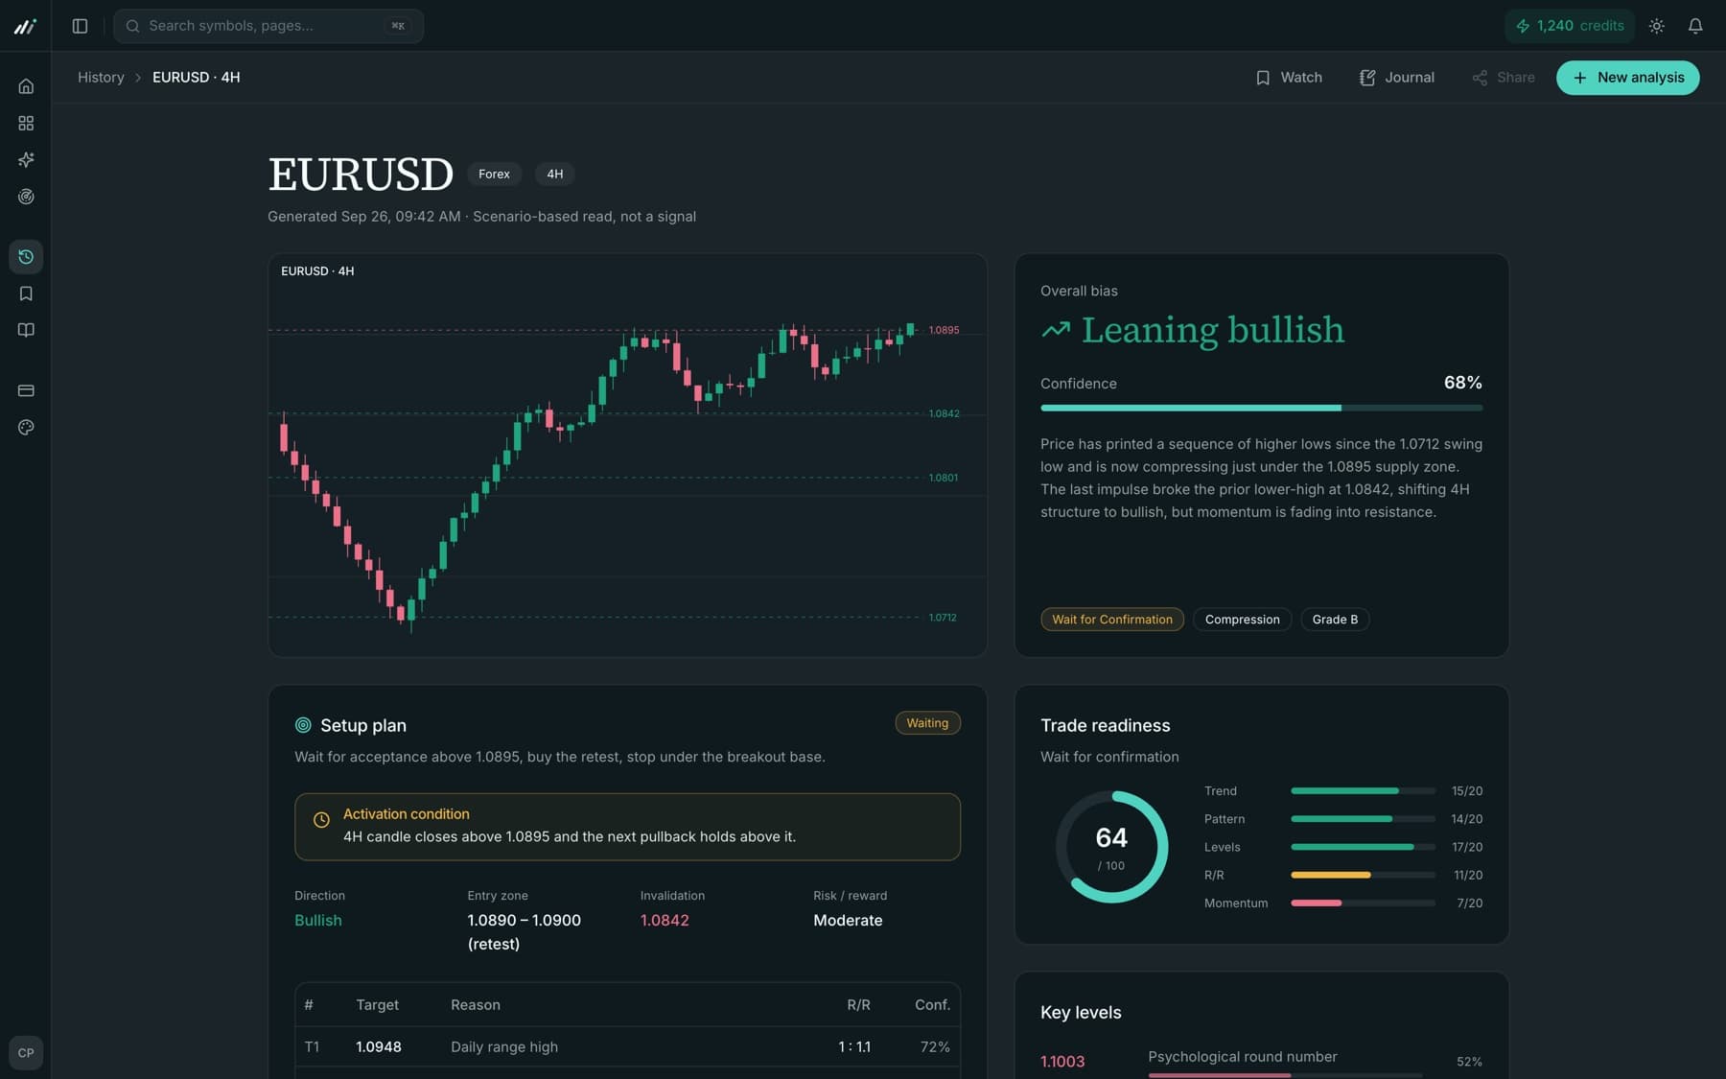Click the 1.1003 key level value
The height and width of the screenshot is (1079, 1726).
tap(1062, 1062)
